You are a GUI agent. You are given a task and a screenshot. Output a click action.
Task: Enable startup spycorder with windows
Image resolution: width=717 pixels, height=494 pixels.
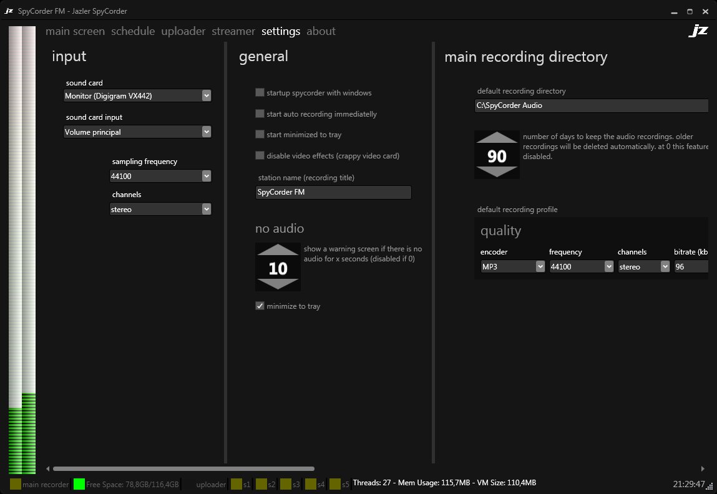(x=260, y=93)
